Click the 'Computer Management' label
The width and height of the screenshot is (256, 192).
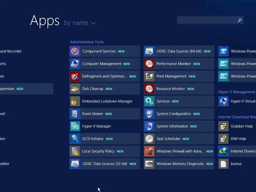(102, 64)
